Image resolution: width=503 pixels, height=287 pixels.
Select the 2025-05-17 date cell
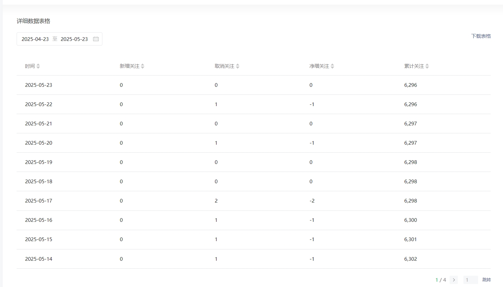click(x=39, y=201)
